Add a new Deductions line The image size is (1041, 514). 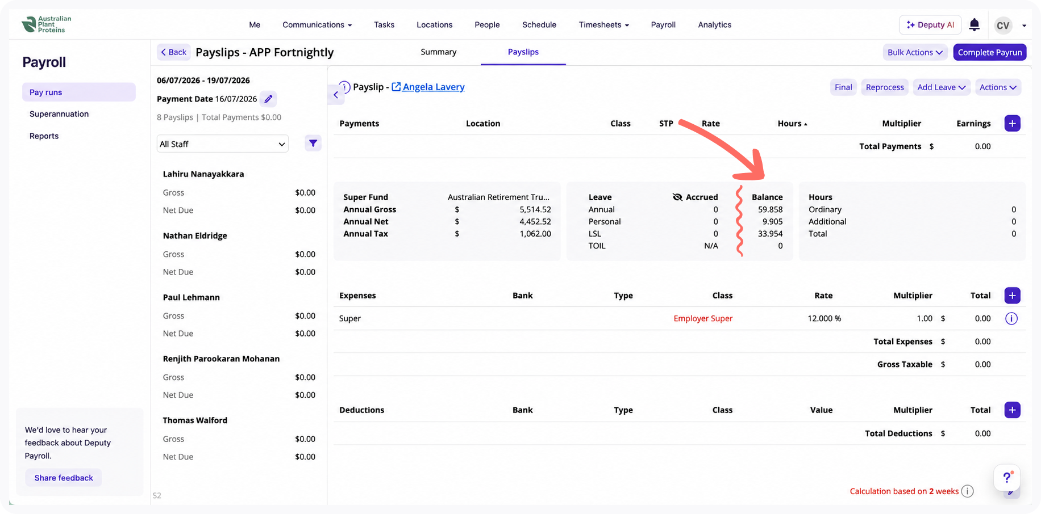(1012, 410)
